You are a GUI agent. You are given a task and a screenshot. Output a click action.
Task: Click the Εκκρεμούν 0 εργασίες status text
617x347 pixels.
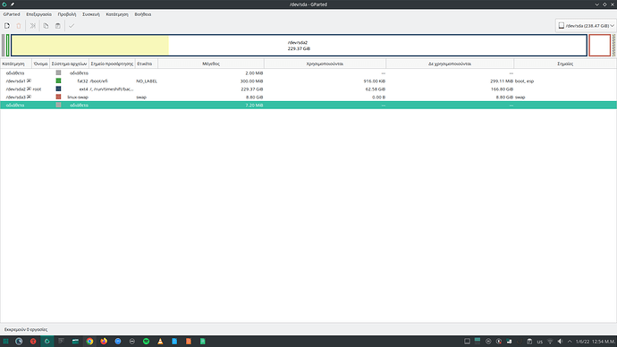click(x=26, y=330)
